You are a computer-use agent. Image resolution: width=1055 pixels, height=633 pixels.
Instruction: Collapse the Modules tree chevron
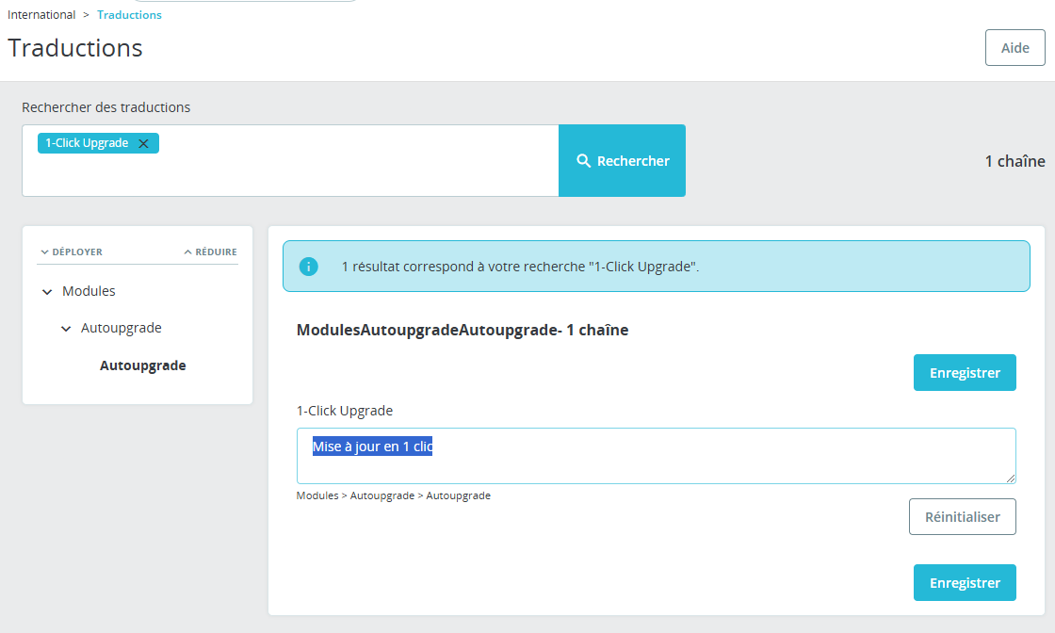tap(47, 291)
